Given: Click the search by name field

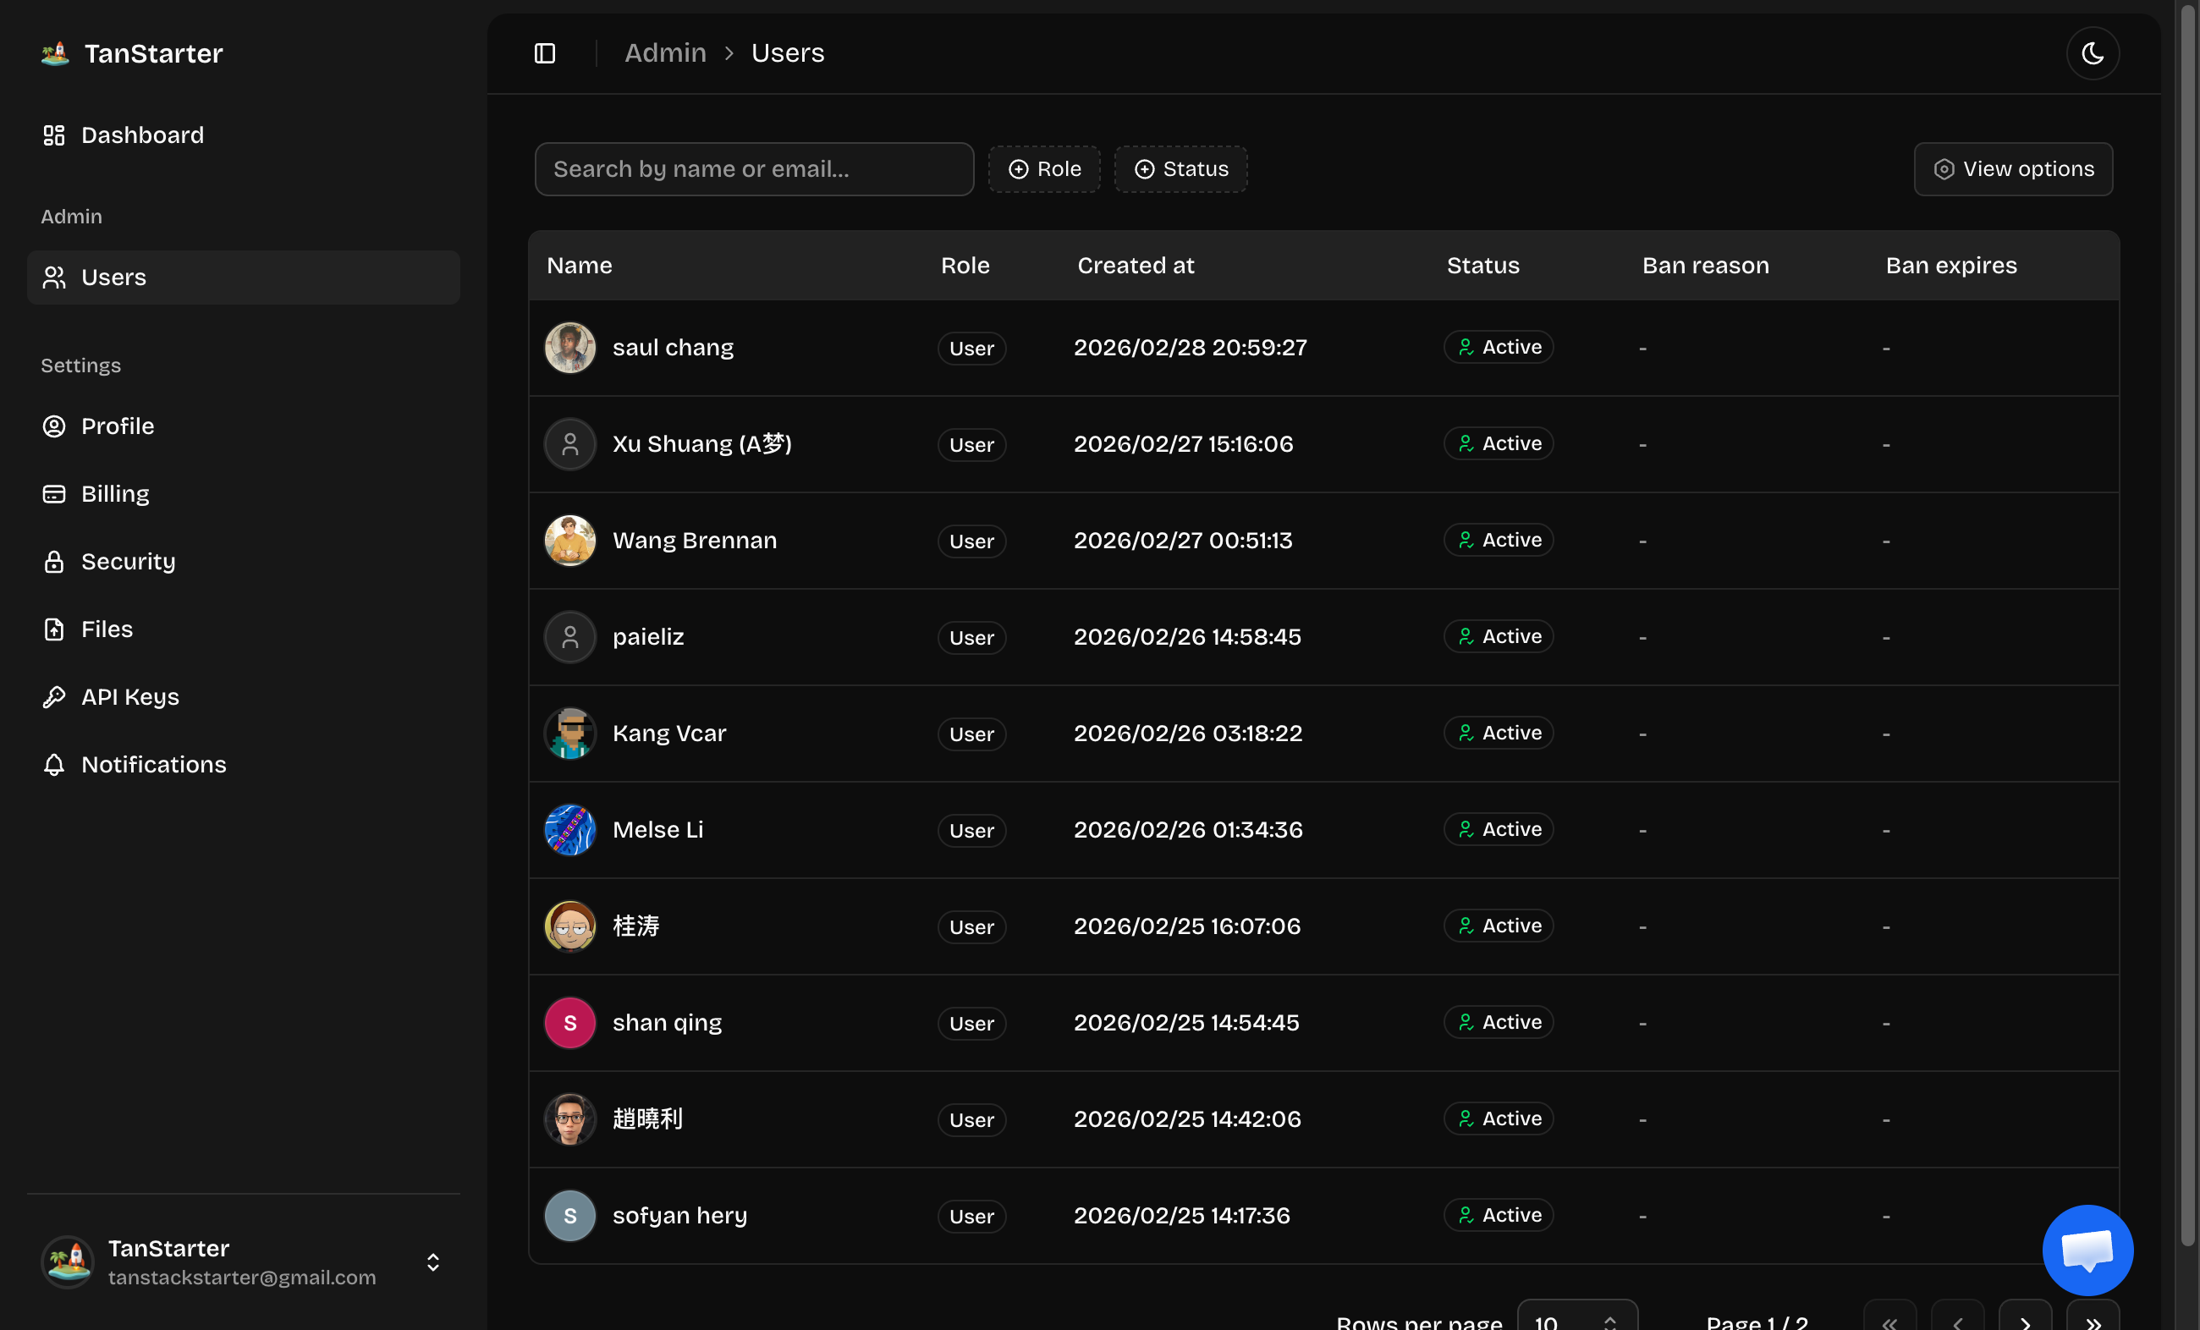Looking at the screenshot, I should (x=754, y=168).
